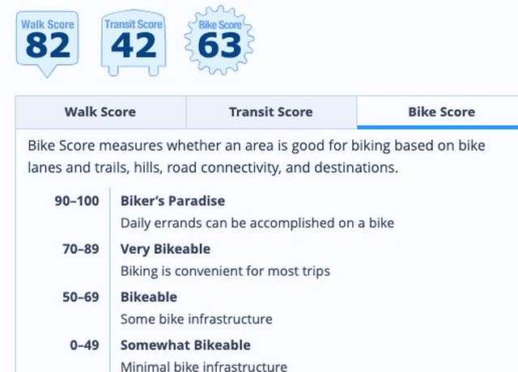Click the Biker's Paradise heading
This screenshot has width=518, height=372.
tap(172, 201)
